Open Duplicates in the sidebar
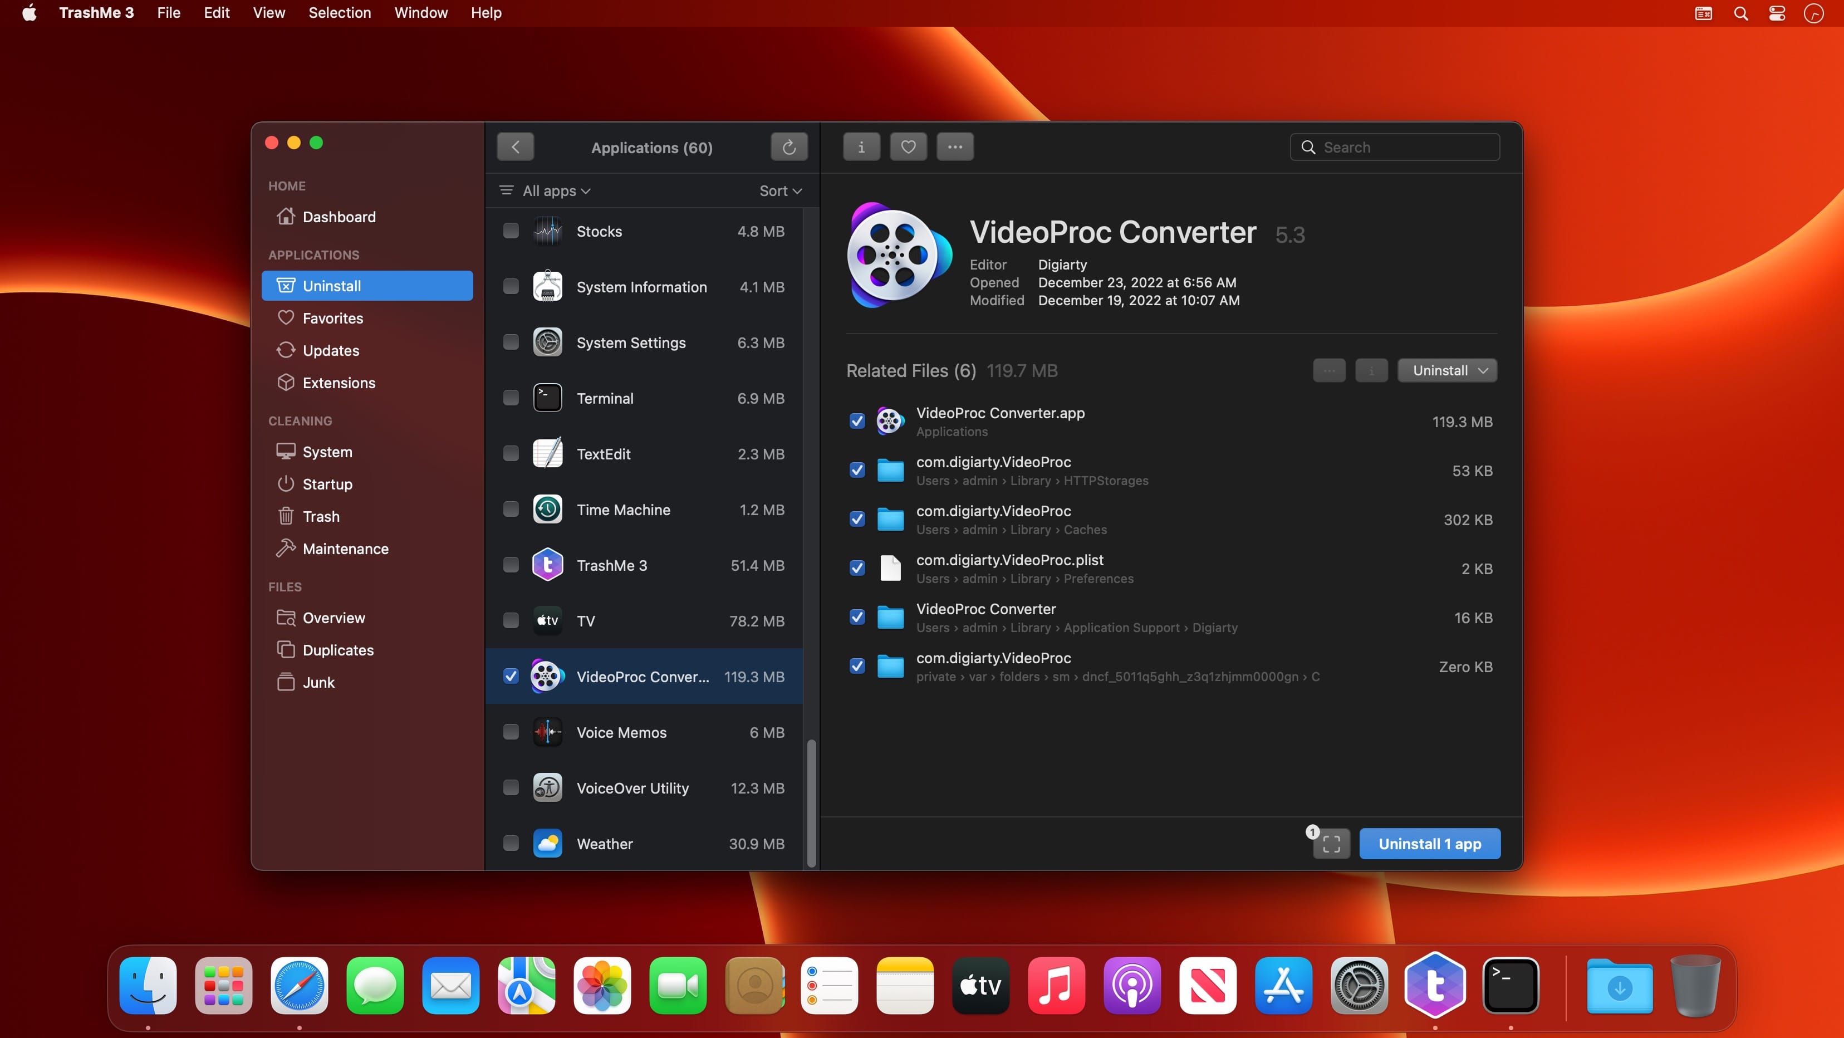The height and width of the screenshot is (1038, 1844). [x=338, y=650]
